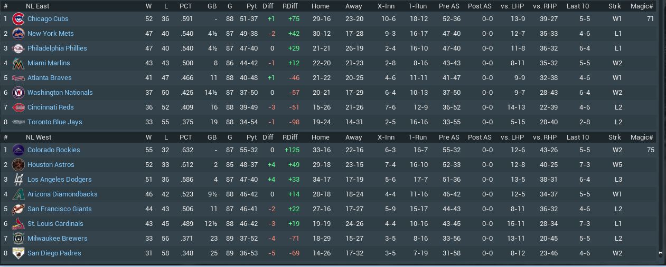
Task: Sort NL East by RDiff header
Action: point(289,6)
